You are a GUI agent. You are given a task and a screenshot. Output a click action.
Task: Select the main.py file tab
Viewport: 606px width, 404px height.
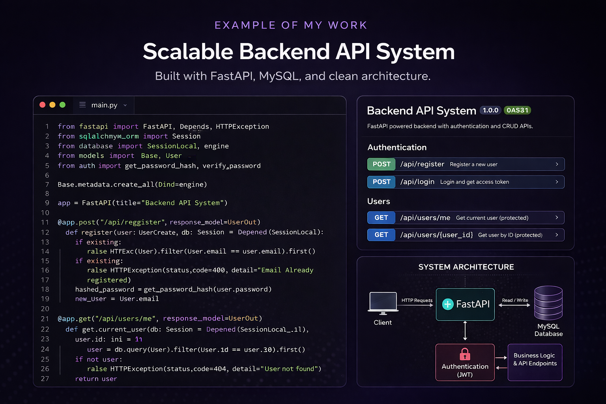104,105
